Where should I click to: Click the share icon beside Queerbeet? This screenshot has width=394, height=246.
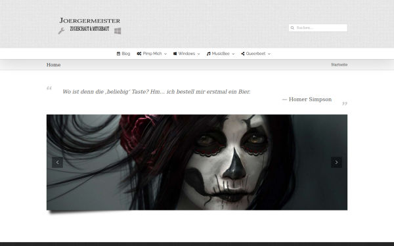click(243, 54)
